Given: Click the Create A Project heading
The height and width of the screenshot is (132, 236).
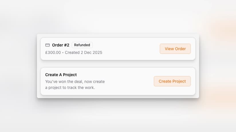Looking at the screenshot, I should [x=61, y=75].
